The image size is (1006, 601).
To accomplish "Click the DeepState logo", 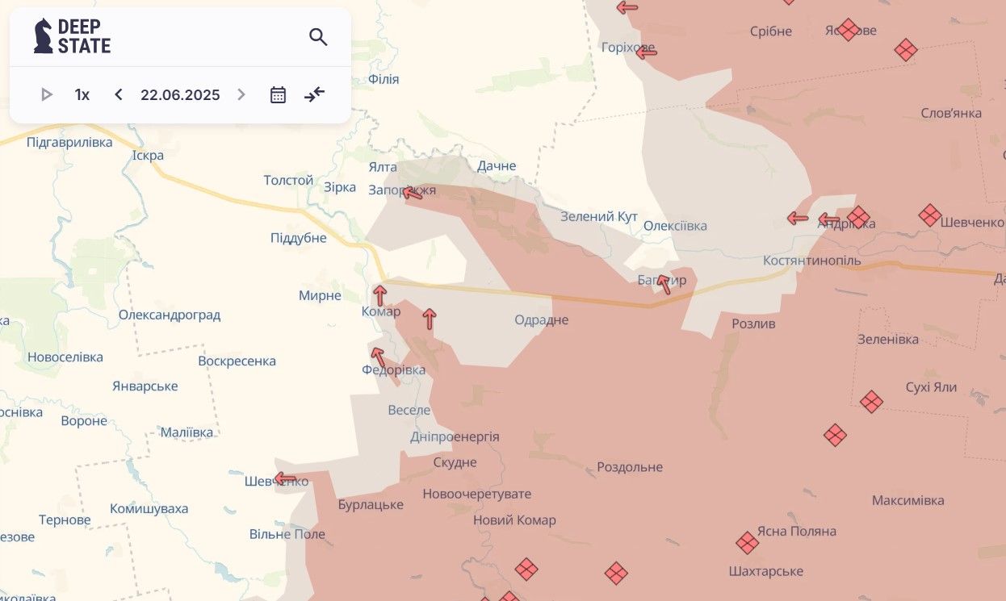I will (x=72, y=36).
